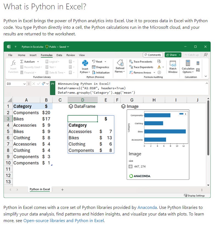Click the vertical scrollbar thumb

coord(208,128)
